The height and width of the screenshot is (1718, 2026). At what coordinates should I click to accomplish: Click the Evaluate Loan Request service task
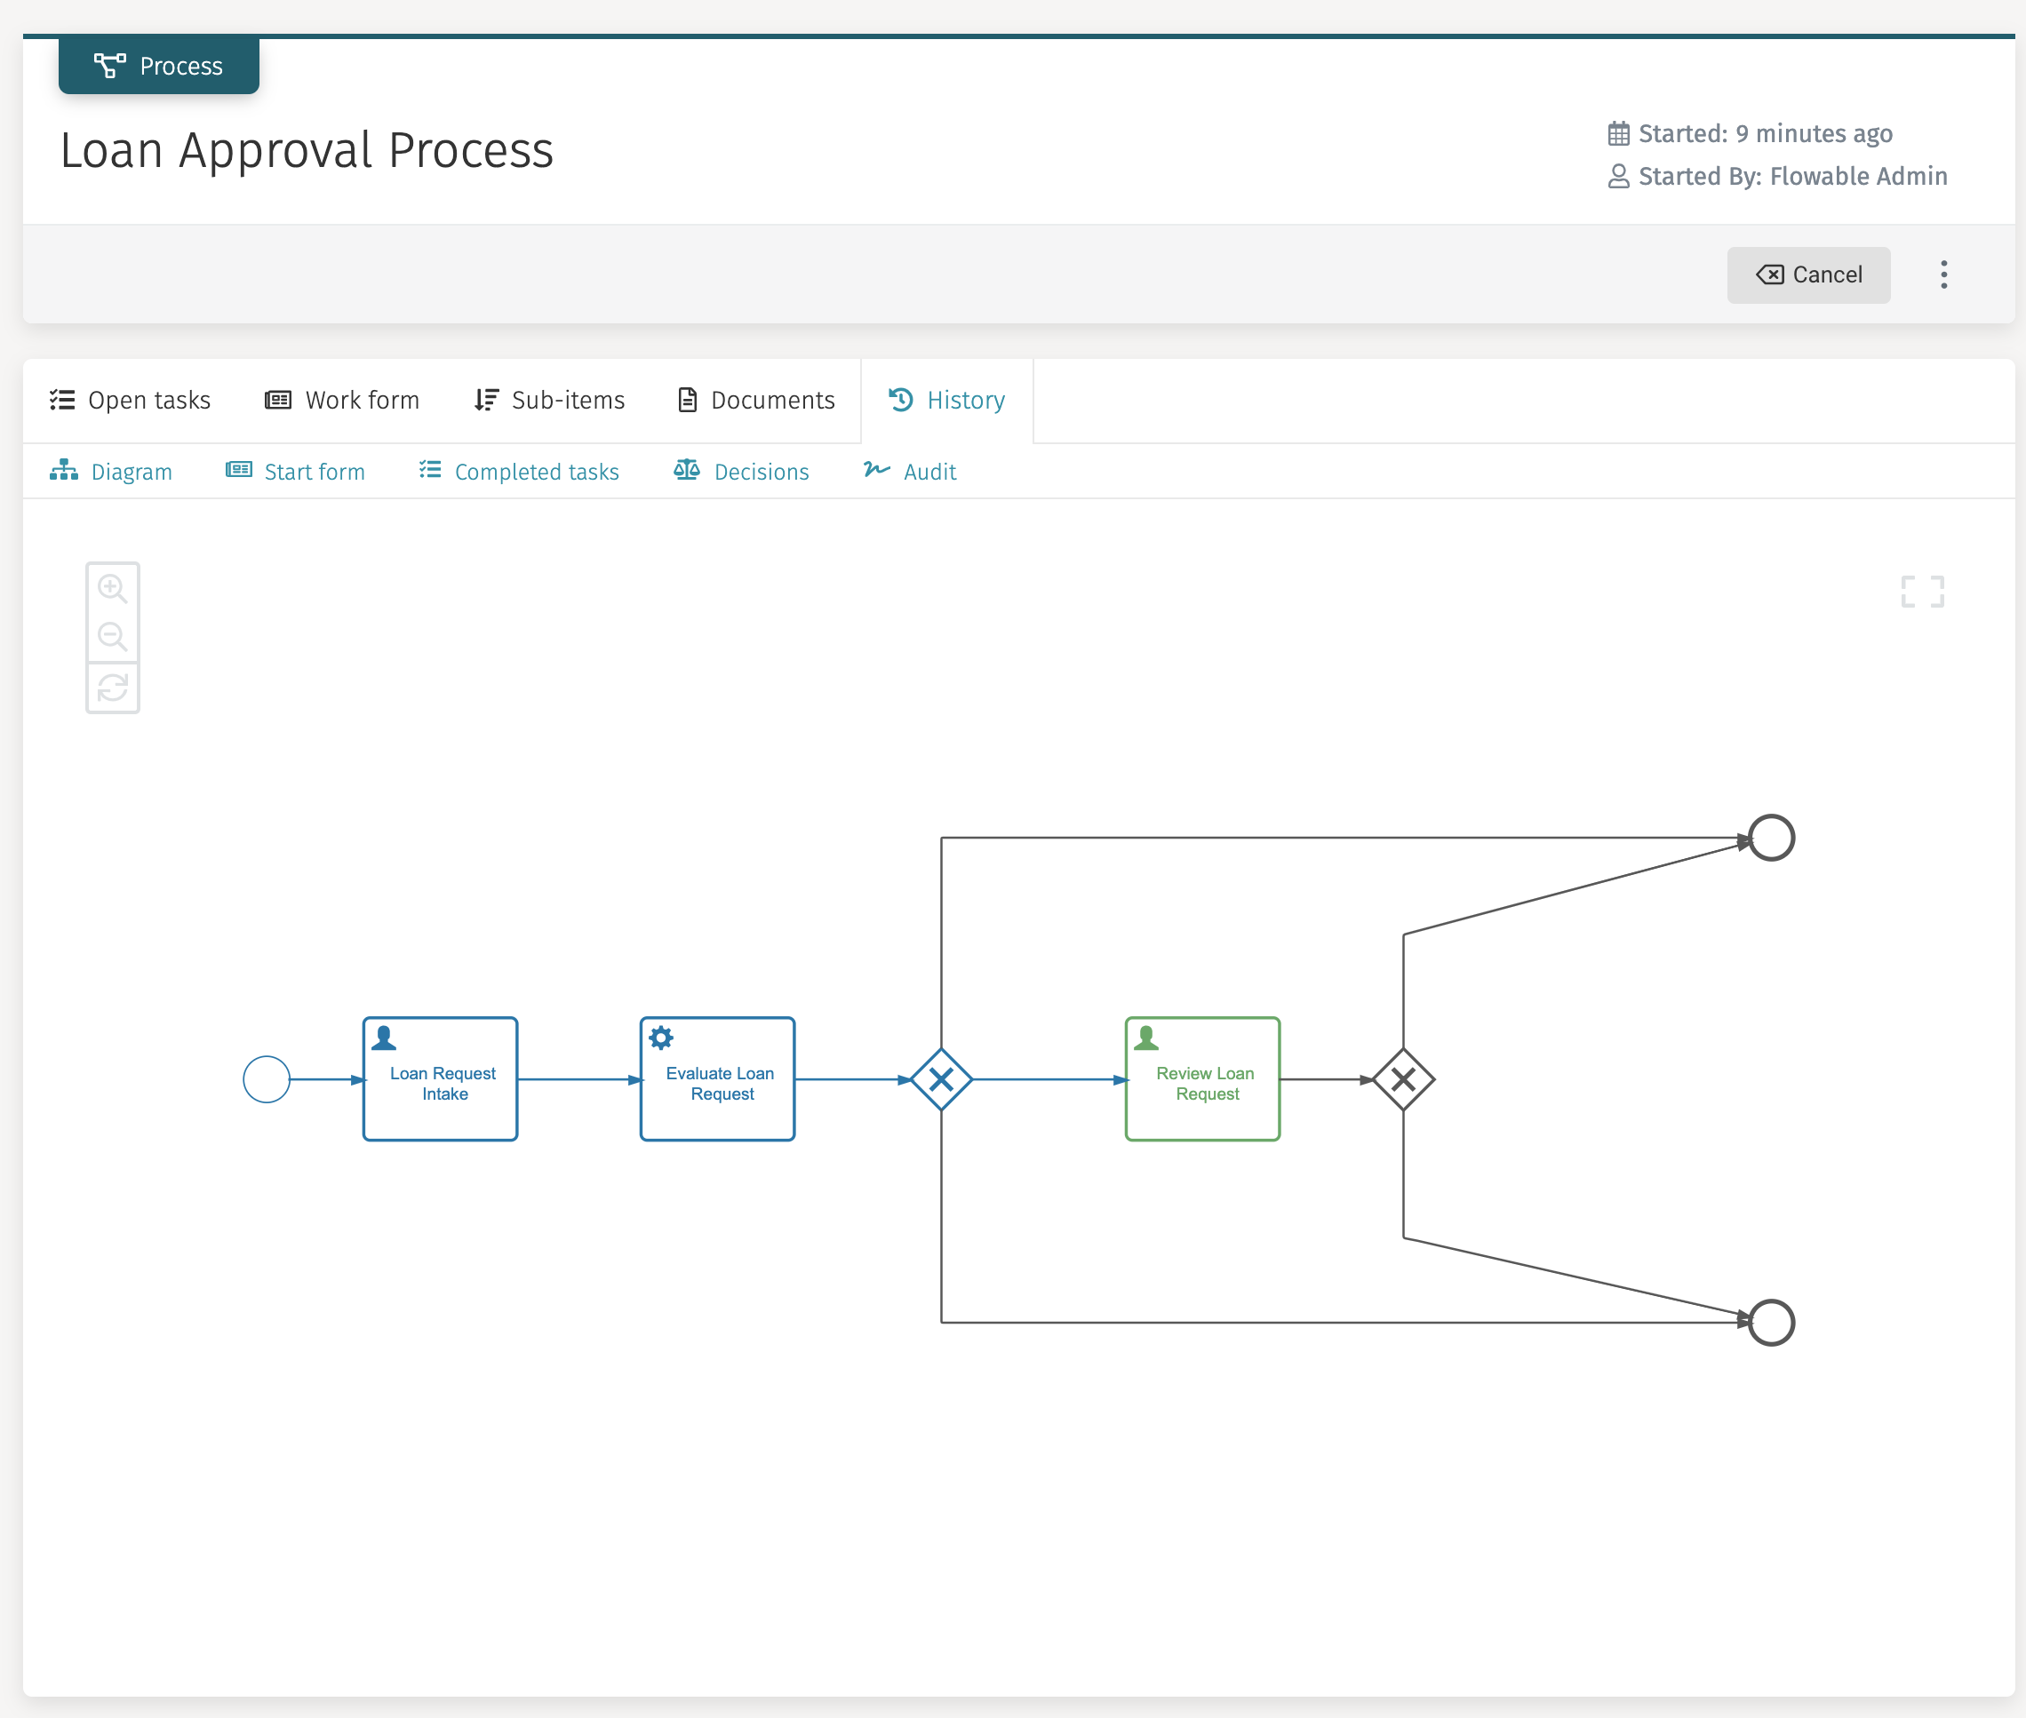coord(717,1079)
